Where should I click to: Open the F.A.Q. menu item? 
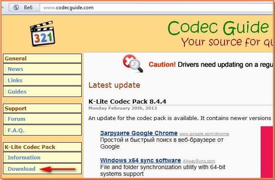click(x=42, y=130)
